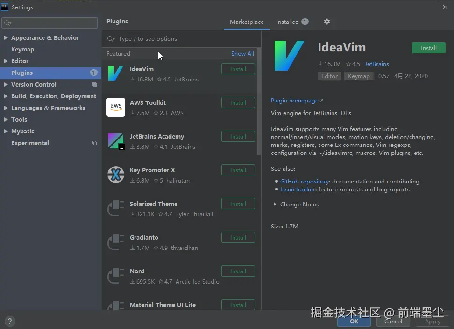Click the update badge on Plugins row
The width and height of the screenshot is (454, 329).
click(93, 73)
